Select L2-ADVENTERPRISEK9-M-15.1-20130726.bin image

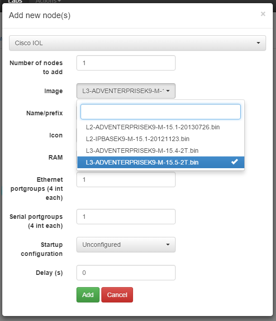point(161,127)
